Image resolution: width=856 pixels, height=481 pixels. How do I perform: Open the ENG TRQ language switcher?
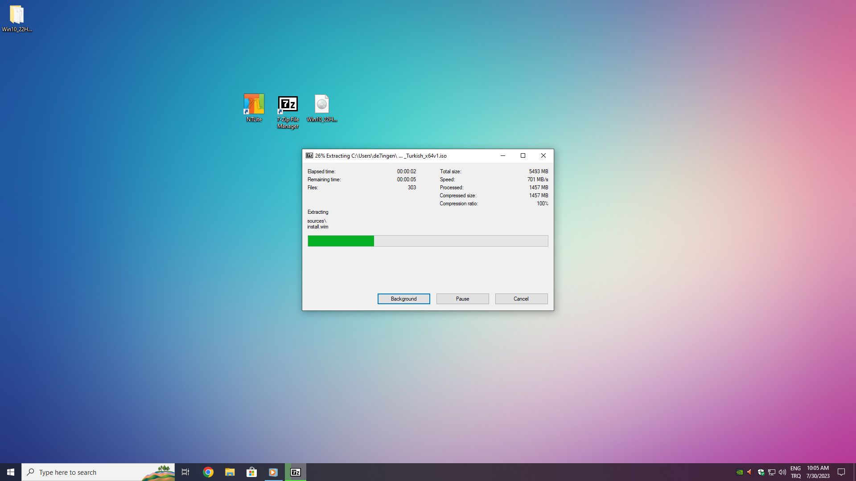click(796, 472)
